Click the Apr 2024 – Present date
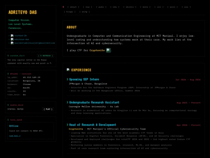This screenshot has width=210, height=158. click(x=189, y=125)
